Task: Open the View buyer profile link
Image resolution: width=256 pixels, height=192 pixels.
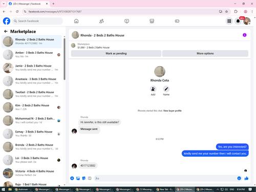Action: pyautogui.click(x=173, y=111)
